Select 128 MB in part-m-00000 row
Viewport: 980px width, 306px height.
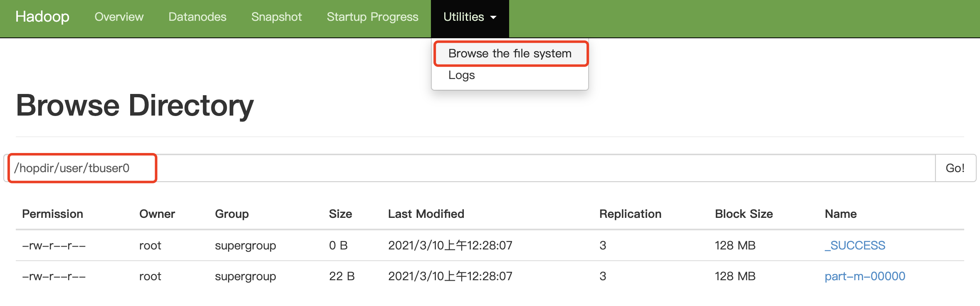pos(735,276)
